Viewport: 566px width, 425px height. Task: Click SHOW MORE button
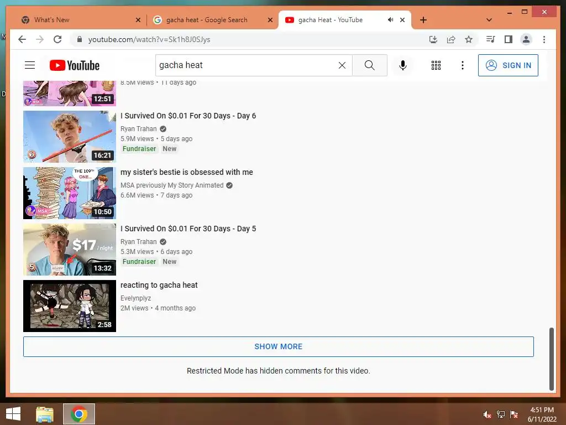pos(279,346)
